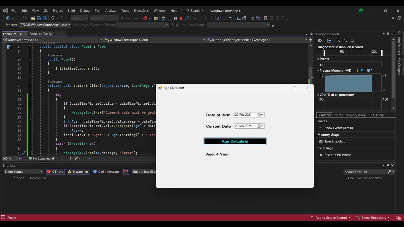Click the CC account badge
404x227 pixels.
click(361, 10)
